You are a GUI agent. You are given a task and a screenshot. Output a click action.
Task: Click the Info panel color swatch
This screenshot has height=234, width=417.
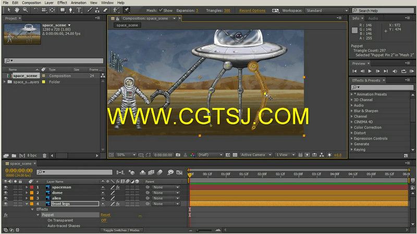pyautogui.click(x=354, y=30)
